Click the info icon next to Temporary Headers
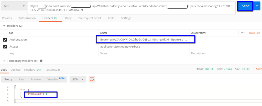The width and height of the screenshot is (262, 106). tap(41, 61)
